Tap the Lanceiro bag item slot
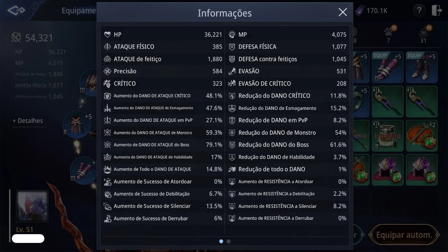The image size is (448, 252). [387, 136]
